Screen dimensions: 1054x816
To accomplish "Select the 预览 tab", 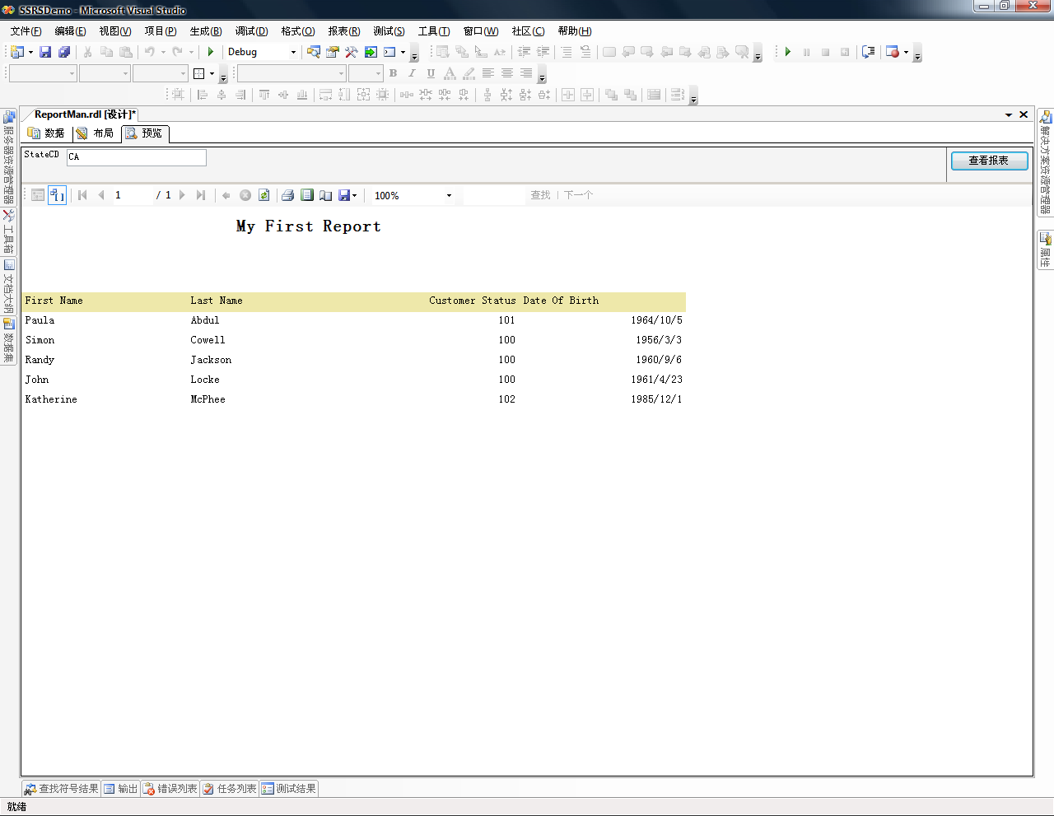I will (145, 133).
